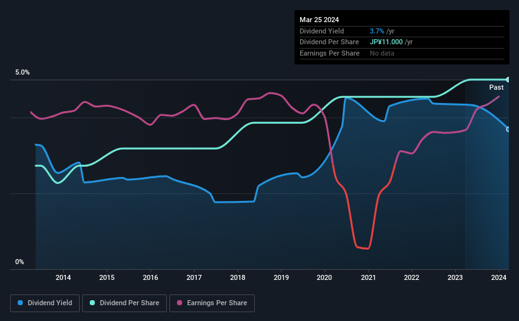519x321 pixels.
Task: Click the 0% y-axis label
Action: [20, 262]
